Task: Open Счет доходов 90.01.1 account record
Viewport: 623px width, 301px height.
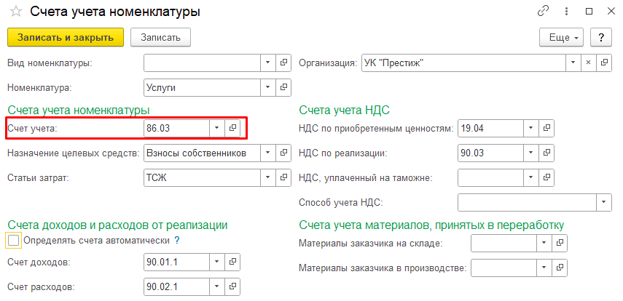Action: (233, 262)
